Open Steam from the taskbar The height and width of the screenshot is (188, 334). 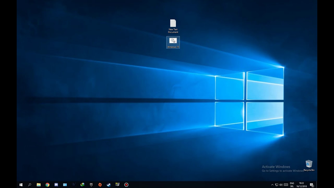(109, 185)
